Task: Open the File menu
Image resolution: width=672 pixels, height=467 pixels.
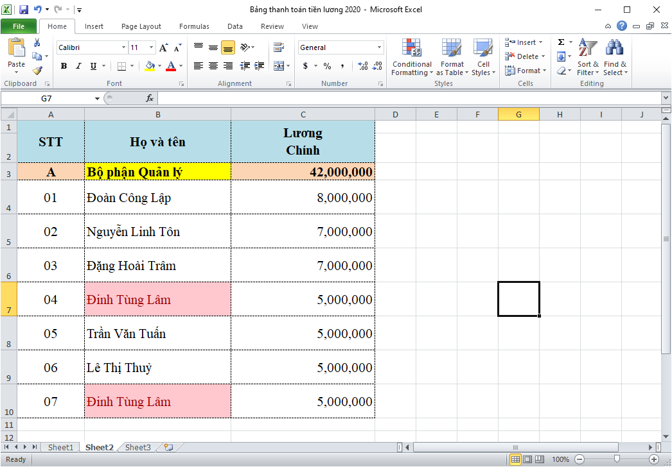Action: click(19, 26)
